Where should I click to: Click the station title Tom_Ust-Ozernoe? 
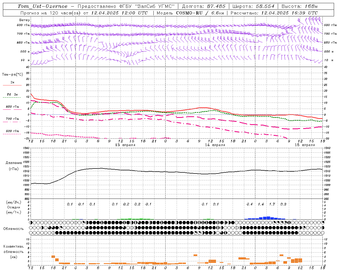point(43,6)
